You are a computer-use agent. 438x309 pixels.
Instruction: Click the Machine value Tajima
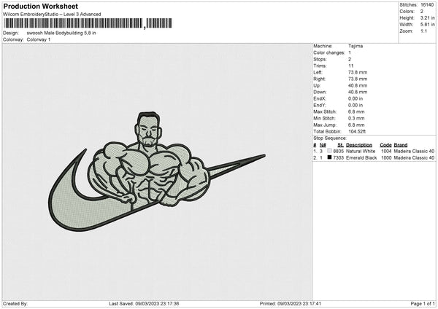[x=356, y=46]
